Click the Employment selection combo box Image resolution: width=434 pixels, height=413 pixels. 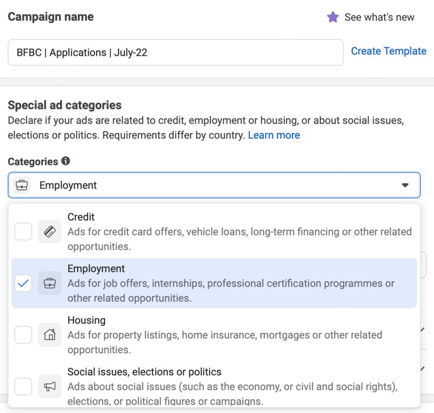[214, 185]
